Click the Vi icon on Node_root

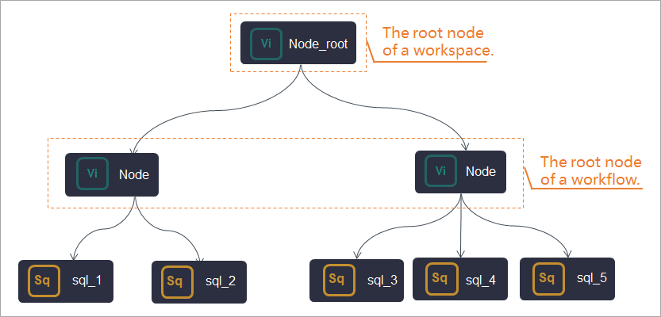point(266,44)
